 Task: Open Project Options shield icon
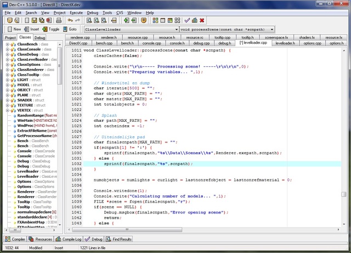click(x=144, y=20)
